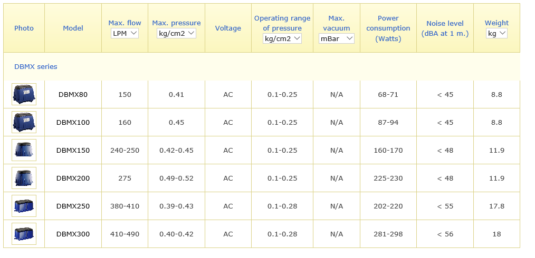Viewport: 535px width, 258px height.
Task: Click the DBMX250 pump picture
Action: coord(24,206)
